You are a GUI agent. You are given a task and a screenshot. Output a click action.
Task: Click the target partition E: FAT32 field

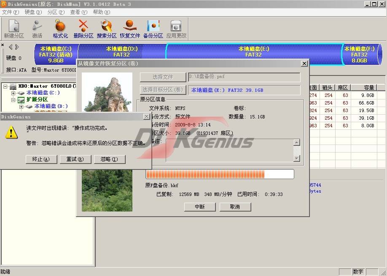(x=244, y=90)
